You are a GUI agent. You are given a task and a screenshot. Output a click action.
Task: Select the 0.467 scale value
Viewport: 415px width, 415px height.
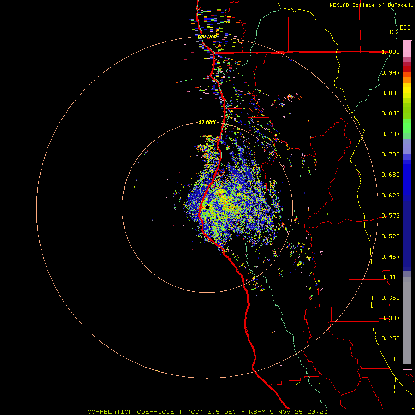point(391,257)
